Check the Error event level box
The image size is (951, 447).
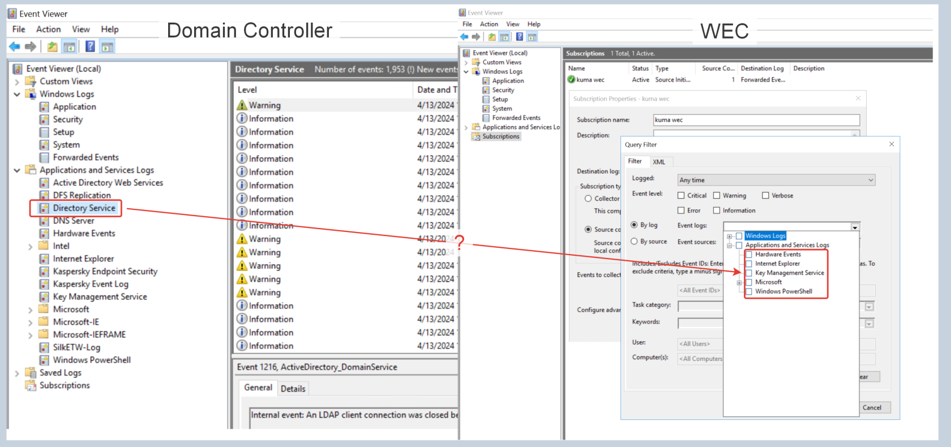coord(681,210)
